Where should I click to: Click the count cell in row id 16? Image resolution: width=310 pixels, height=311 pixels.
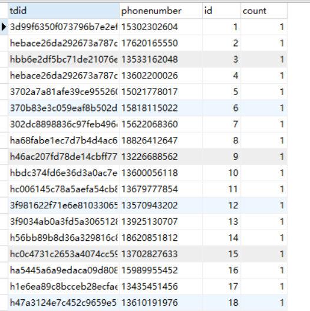tap(264, 270)
